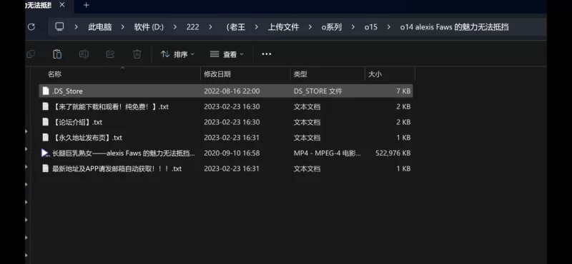
Task: Click the Paste clipboard icon
Action: point(57,54)
